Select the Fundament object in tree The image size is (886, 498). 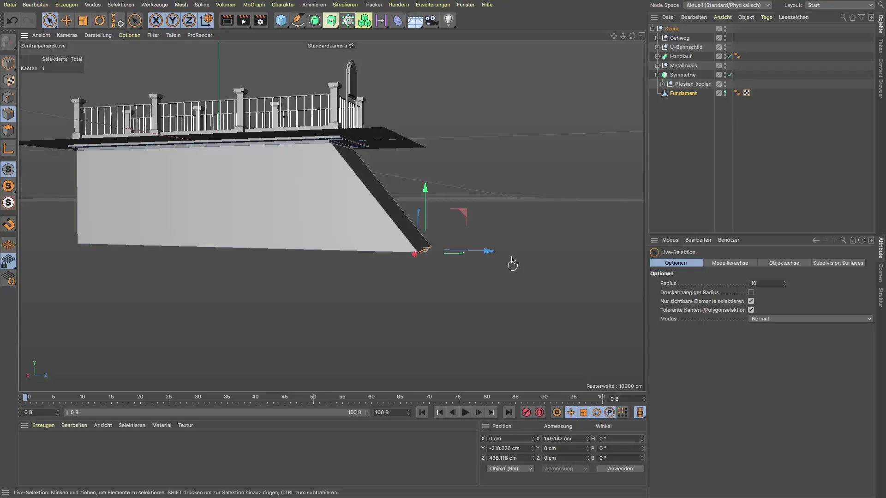click(683, 93)
